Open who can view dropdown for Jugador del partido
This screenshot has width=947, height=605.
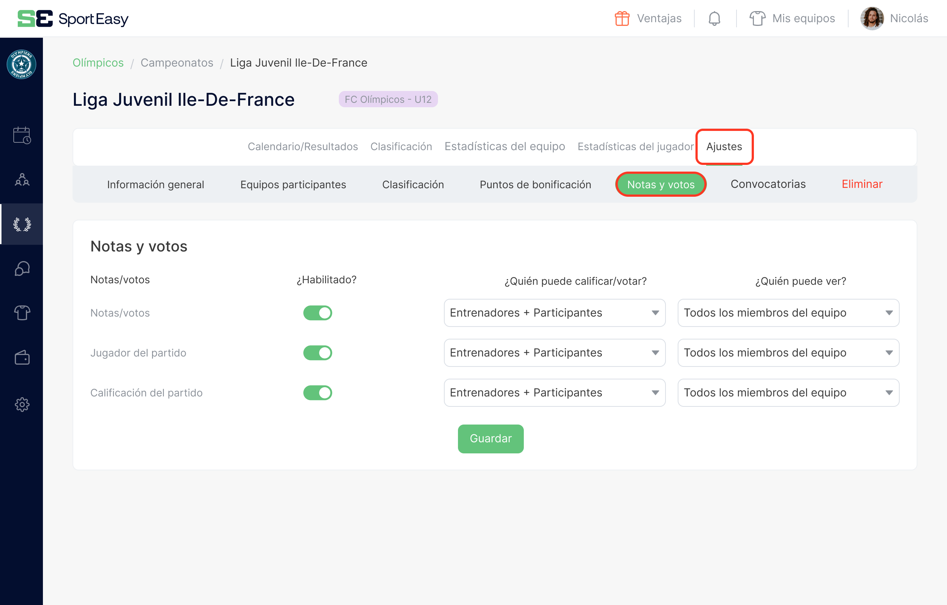coord(788,353)
